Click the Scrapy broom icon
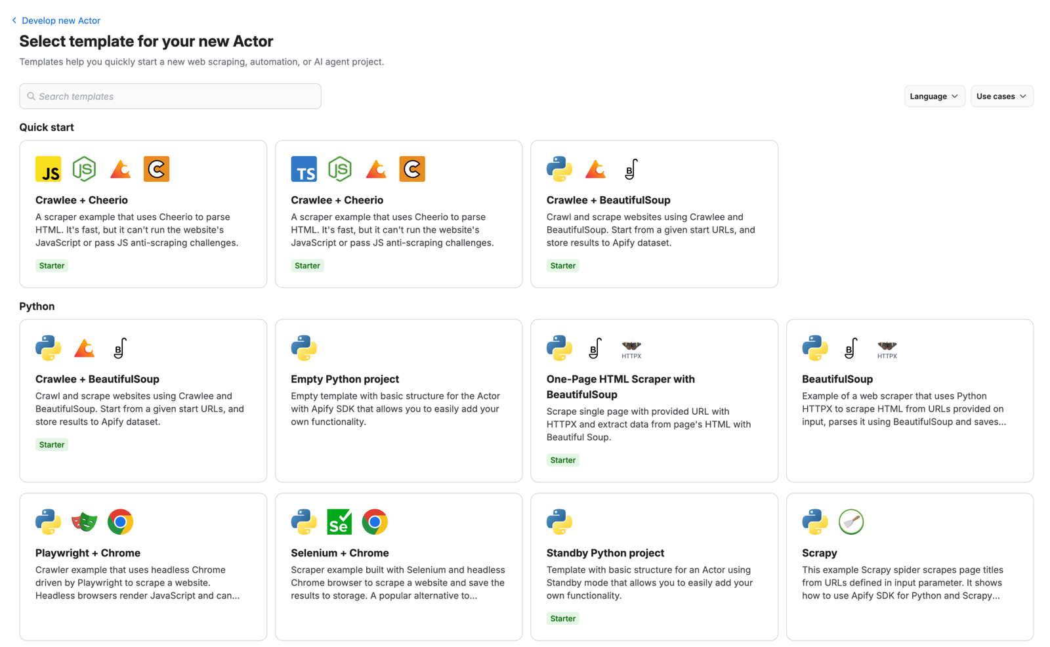The height and width of the screenshot is (647, 1050). point(851,522)
